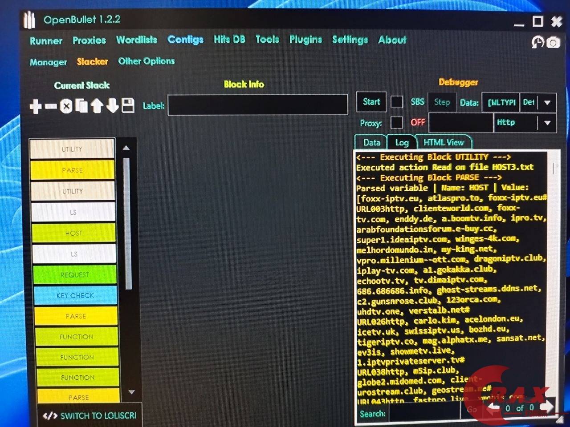
Task: Show the Log debugger tab
Action: (402, 142)
